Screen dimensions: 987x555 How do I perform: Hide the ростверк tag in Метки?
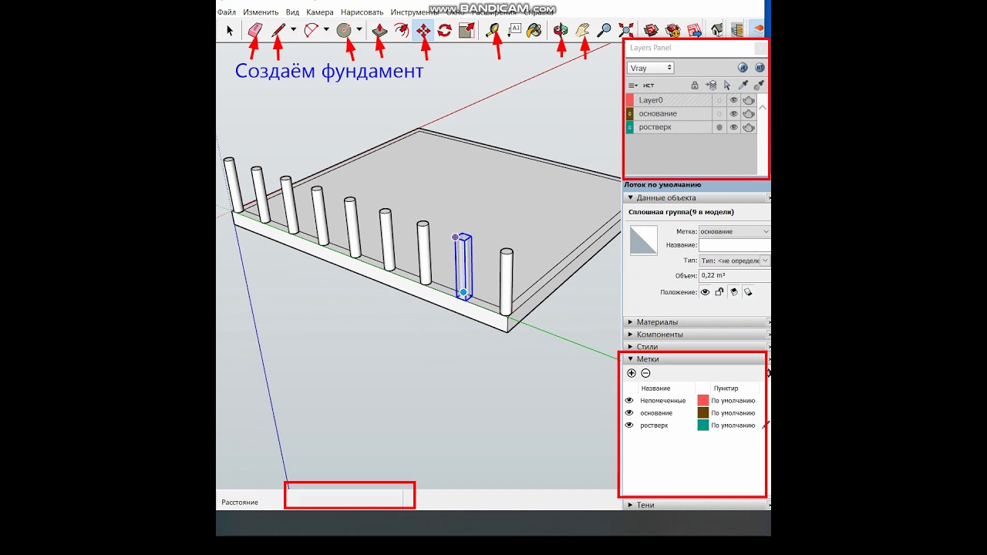click(629, 425)
